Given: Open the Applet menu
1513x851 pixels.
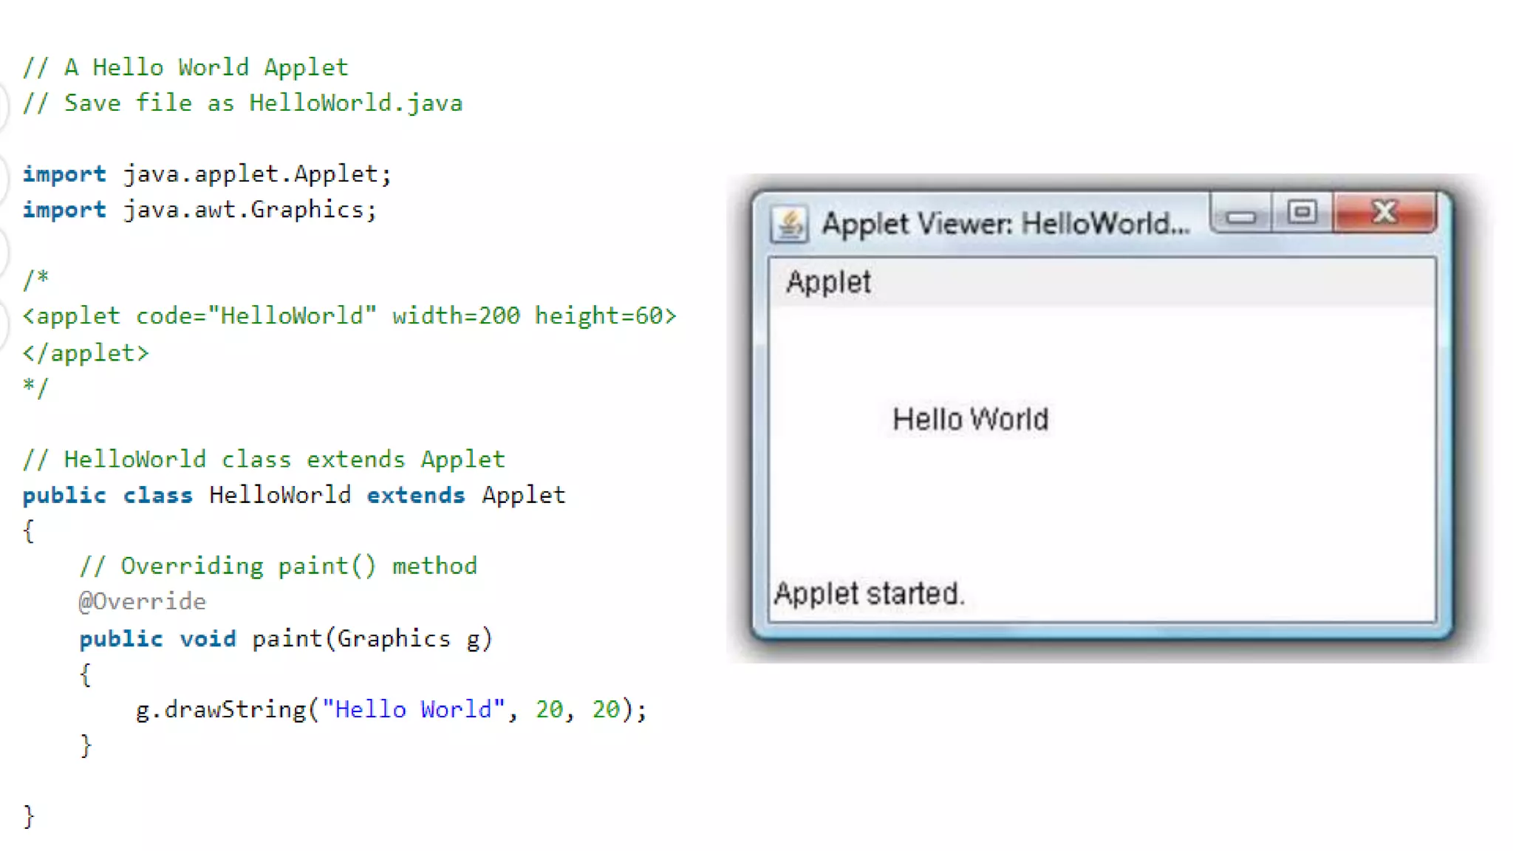Looking at the screenshot, I should click(828, 282).
